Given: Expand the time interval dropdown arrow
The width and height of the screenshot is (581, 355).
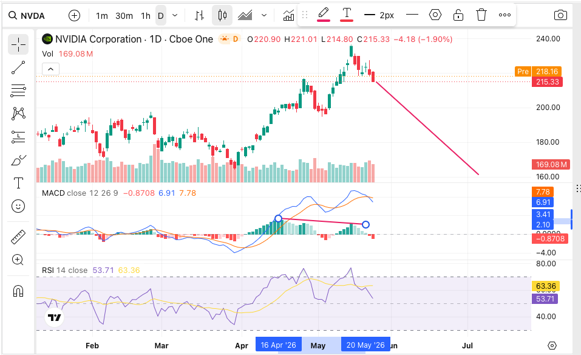Looking at the screenshot, I should (175, 15).
